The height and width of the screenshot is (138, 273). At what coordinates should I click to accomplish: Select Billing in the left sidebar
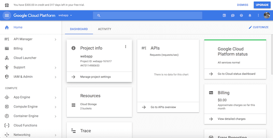pos(18,49)
